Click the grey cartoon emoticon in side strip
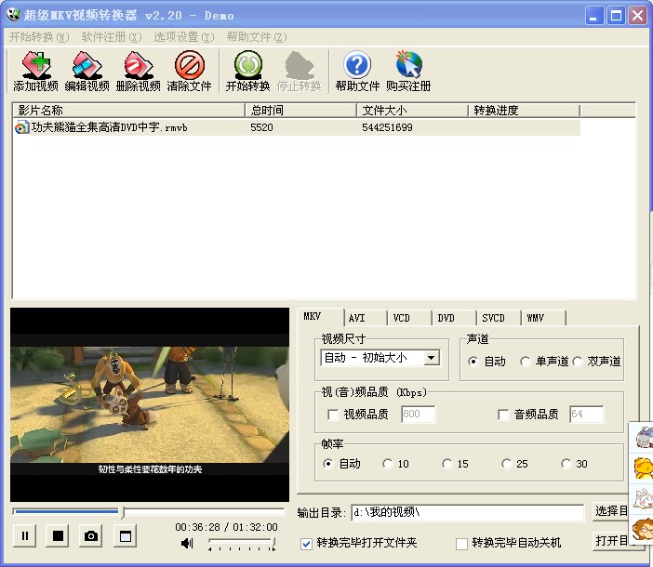This screenshot has width=653, height=567. coord(644,437)
